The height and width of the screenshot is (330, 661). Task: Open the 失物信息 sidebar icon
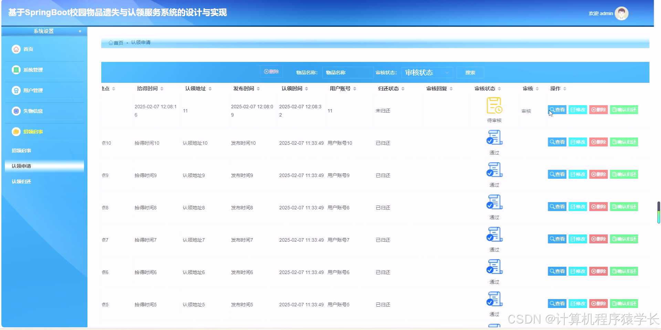[x=16, y=111]
